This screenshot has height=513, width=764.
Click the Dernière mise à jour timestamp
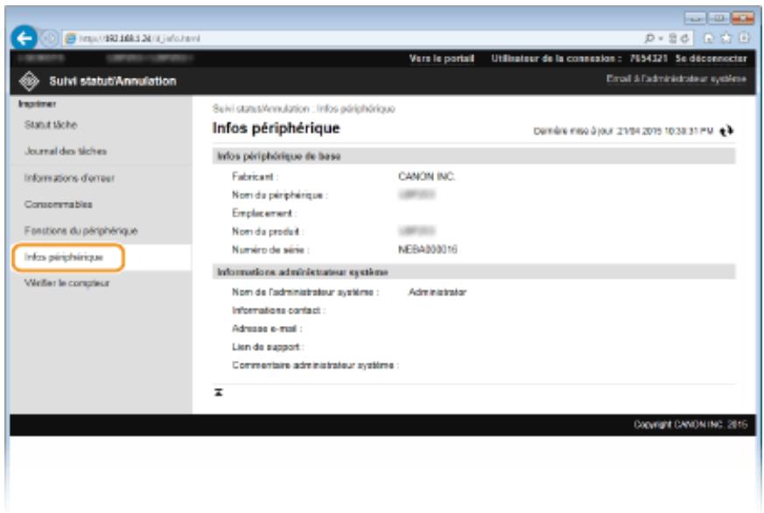click(623, 131)
